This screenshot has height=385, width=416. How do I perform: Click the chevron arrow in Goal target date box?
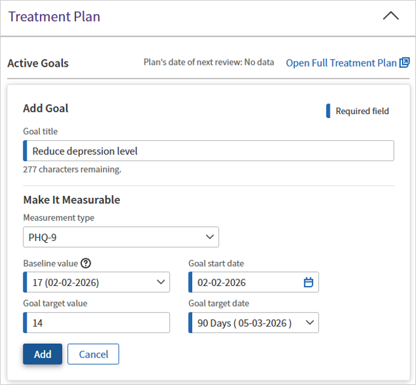pos(309,323)
